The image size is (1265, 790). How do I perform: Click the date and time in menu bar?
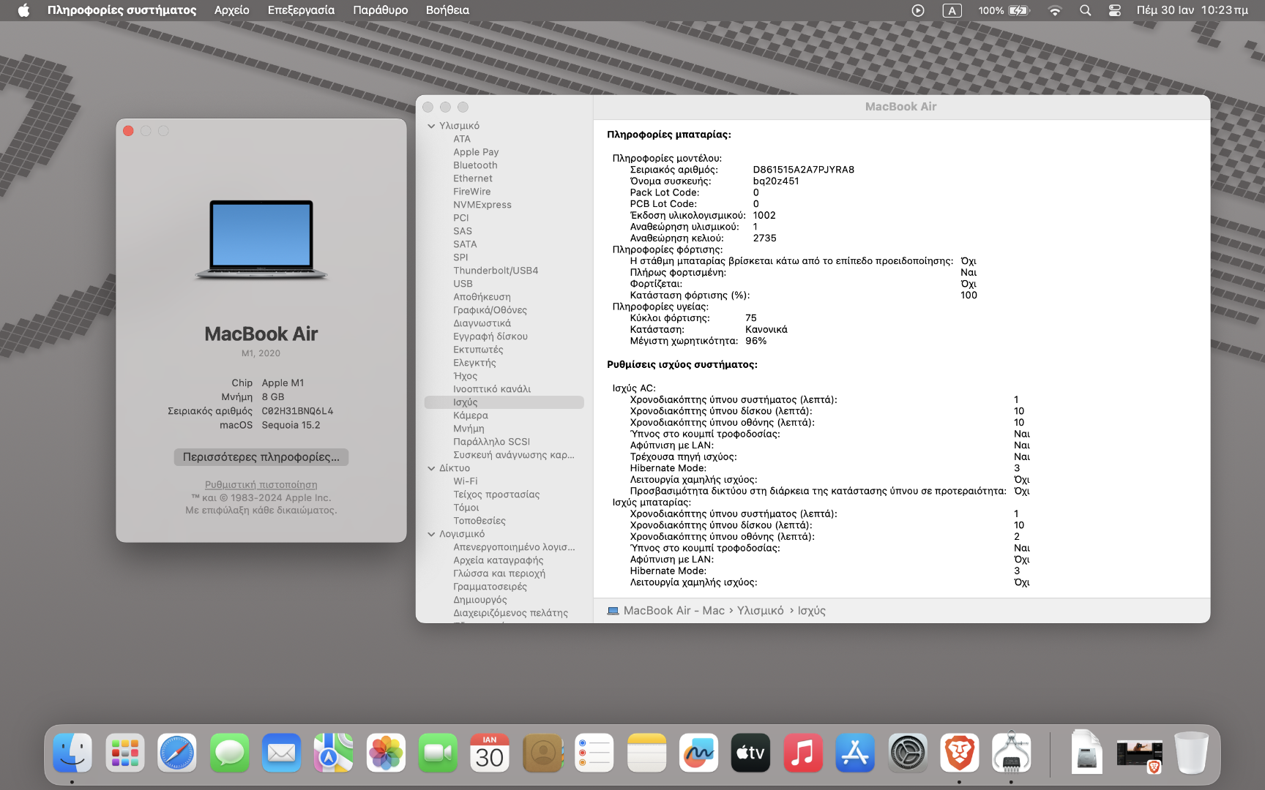(x=1192, y=10)
